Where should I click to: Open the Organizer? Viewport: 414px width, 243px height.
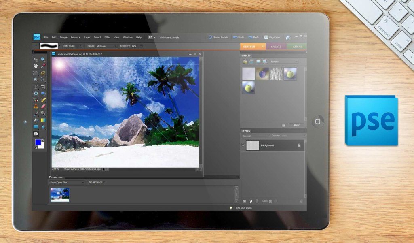tap(272, 37)
